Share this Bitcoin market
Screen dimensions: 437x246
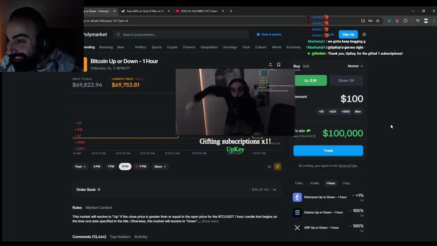270,65
